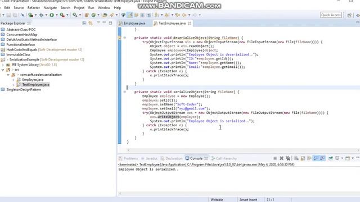Click the Previous Annotation toolbar icon
Screen dimensions: 360x202
coord(167,15)
